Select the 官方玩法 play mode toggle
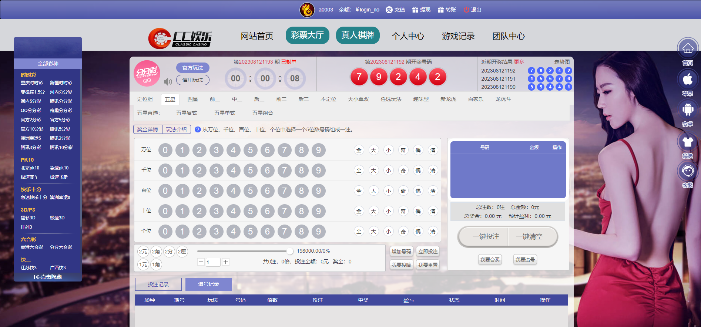Screen dimensions: 701x327 (192, 68)
